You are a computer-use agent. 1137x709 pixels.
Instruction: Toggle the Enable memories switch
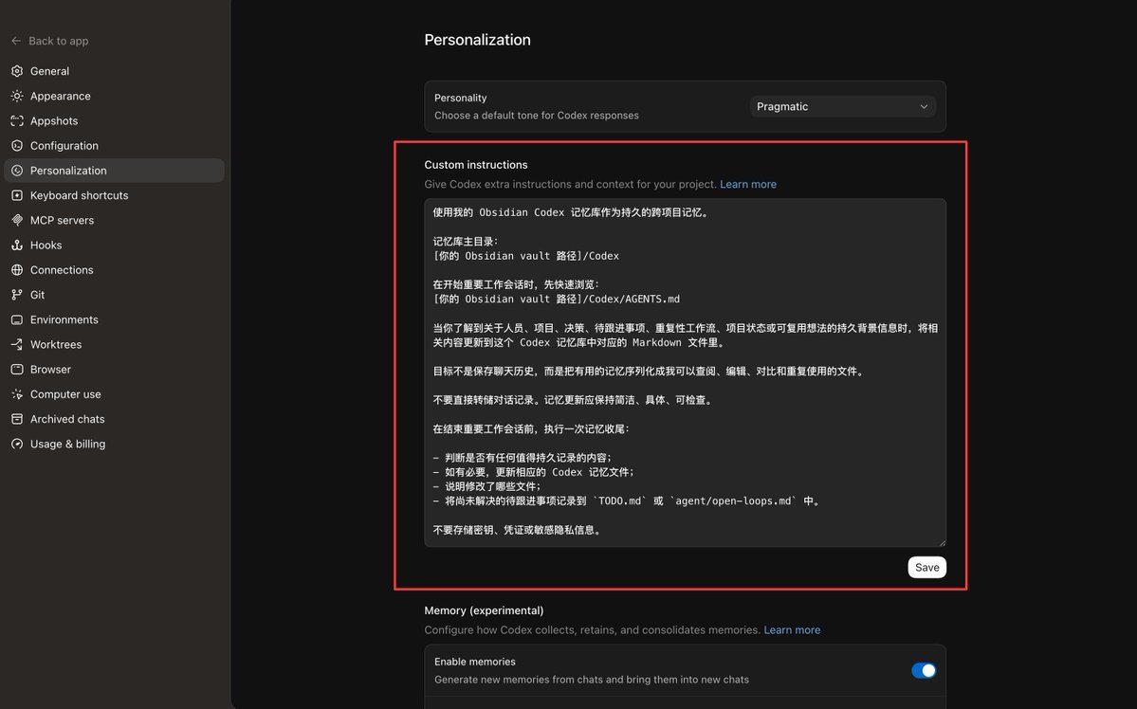[x=924, y=670]
